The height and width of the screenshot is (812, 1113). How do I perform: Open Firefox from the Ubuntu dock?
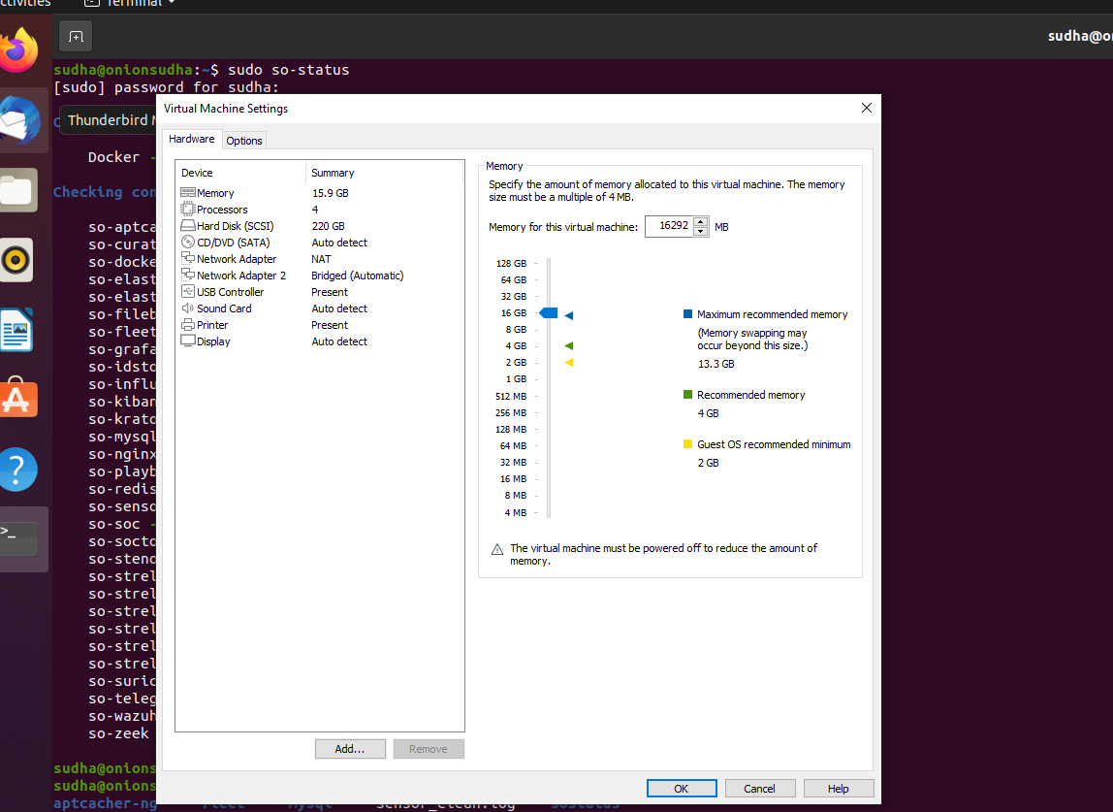19,49
